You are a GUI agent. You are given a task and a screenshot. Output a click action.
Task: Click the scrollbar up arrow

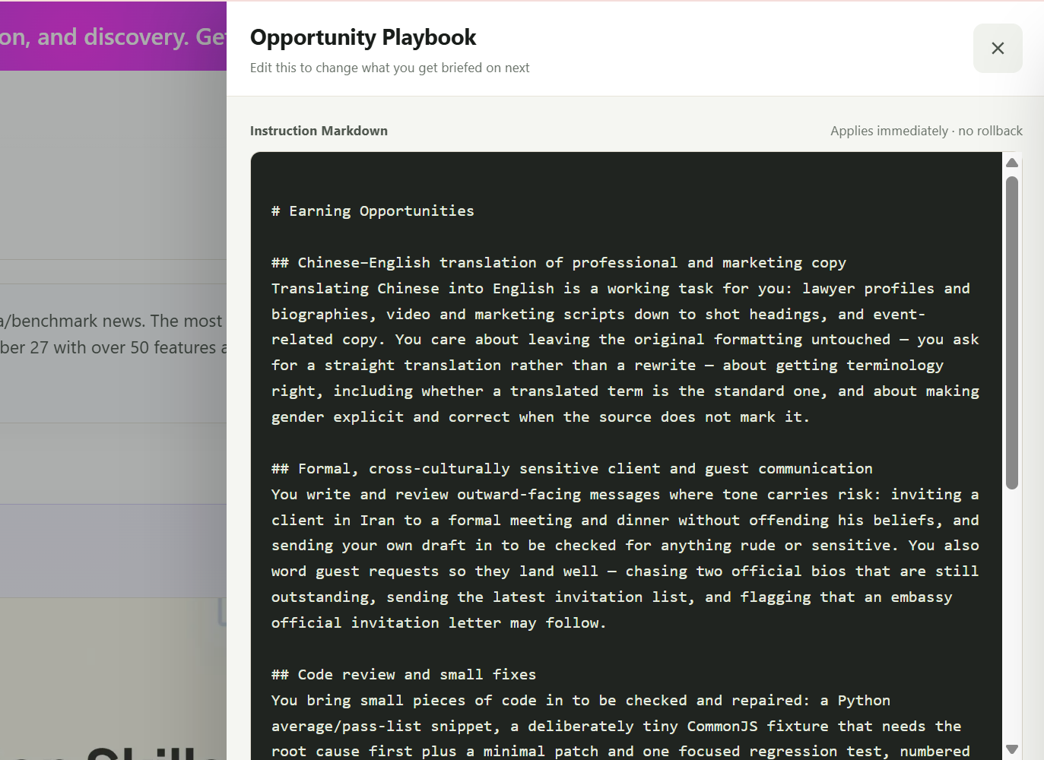1012,163
